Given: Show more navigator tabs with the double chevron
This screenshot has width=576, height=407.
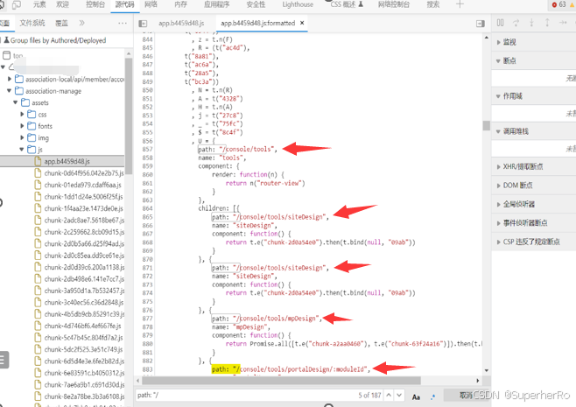Looking at the screenshot, I should (81, 23).
